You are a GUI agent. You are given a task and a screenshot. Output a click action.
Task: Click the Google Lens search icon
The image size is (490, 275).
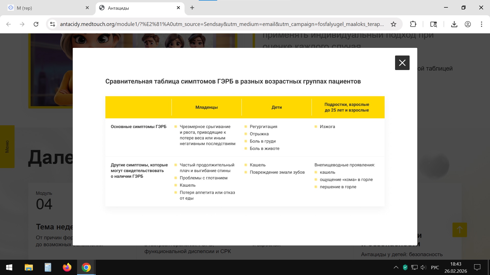(x=433, y=24)
